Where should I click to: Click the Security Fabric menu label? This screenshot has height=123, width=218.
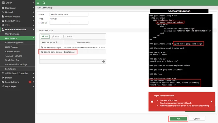click(12, 82)
